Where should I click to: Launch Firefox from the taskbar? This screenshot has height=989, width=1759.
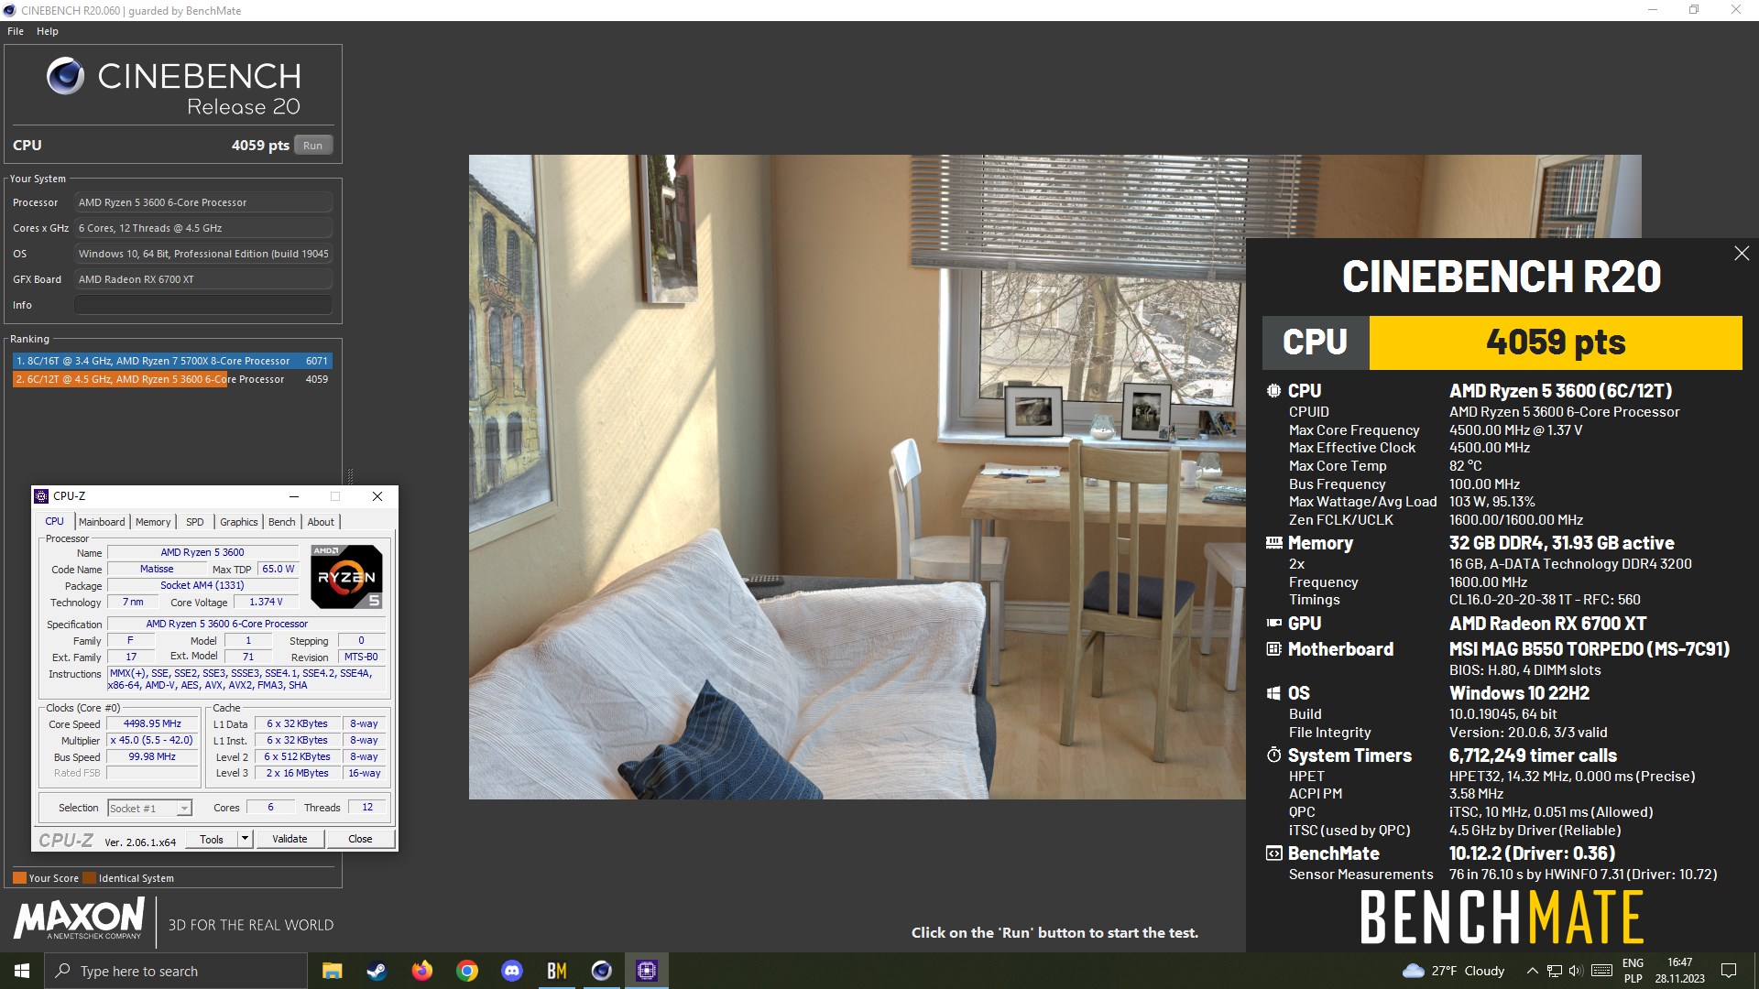421,971
